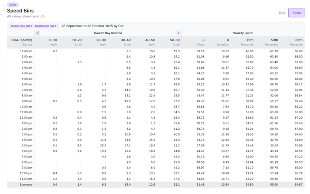Click the 0-10 km/h column header

[x=53, y=42]
